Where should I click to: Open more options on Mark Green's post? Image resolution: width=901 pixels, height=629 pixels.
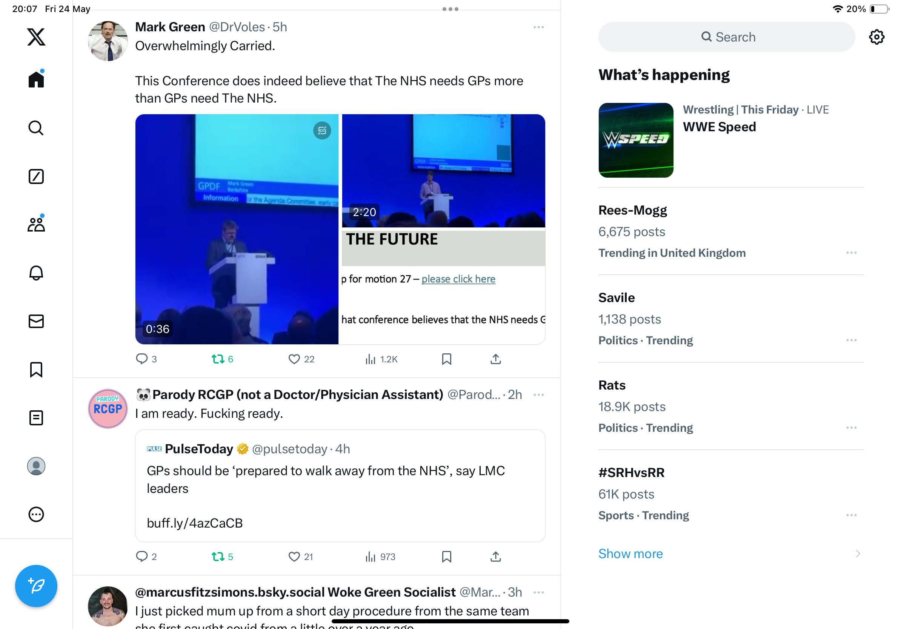pos(538,27)
